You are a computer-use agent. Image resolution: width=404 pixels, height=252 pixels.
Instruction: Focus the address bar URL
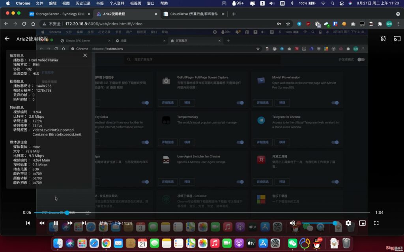104,24
